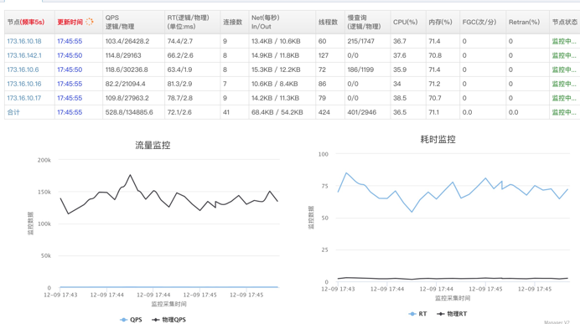Select total net traffic 68.4KB / 54.2KB
This screenshot has width=580, height=324.
277,112
